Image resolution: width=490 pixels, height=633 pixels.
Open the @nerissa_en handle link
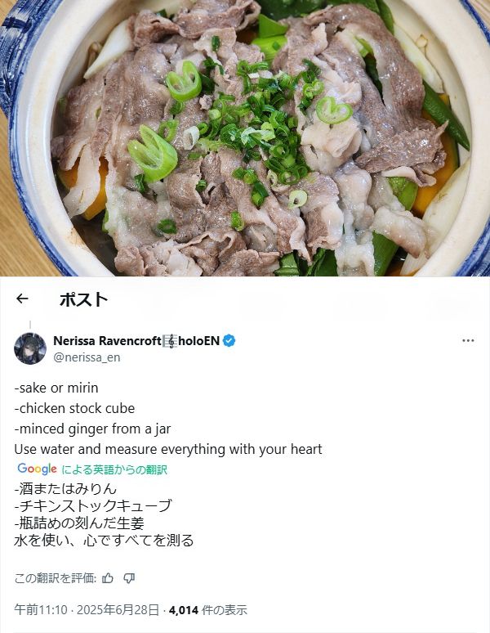[87, 357]
